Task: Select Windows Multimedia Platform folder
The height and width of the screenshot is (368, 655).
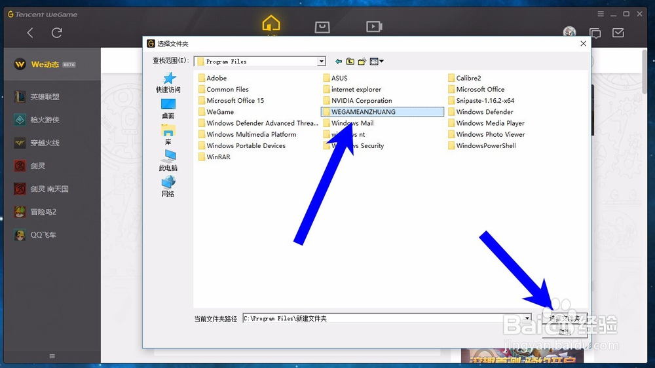Action: pyautogui.click(x=248, y=134)
